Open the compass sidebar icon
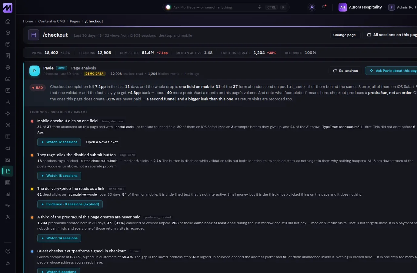 point(8,125)
